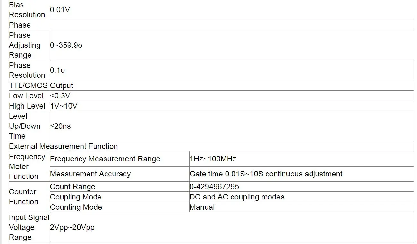417x244 pixels.
Task: Click the ≤20ns value cell
Action: [x=60, y=126]
